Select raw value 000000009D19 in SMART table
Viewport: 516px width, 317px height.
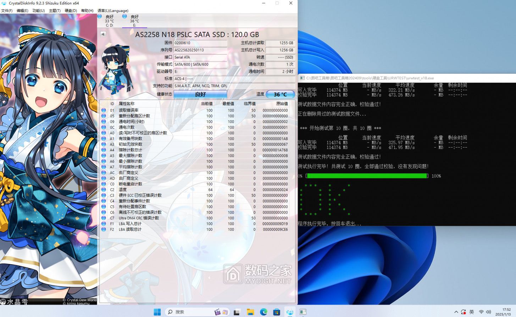[x=275, y=224]
